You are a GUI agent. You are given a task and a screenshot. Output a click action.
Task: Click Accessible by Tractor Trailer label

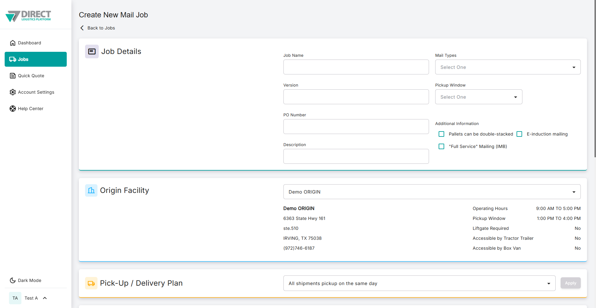pyautogui.click(x=503, y=238)
